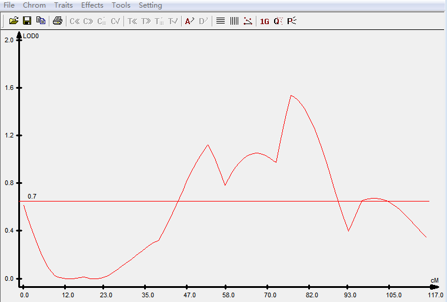Go to next chromosome (C» icon)
This screenshot has height=302, width=447.
tap(88, 21)
